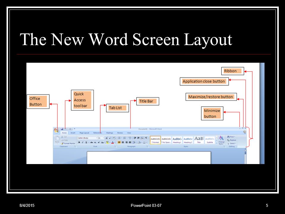Apply the Title style

(199, 140)
